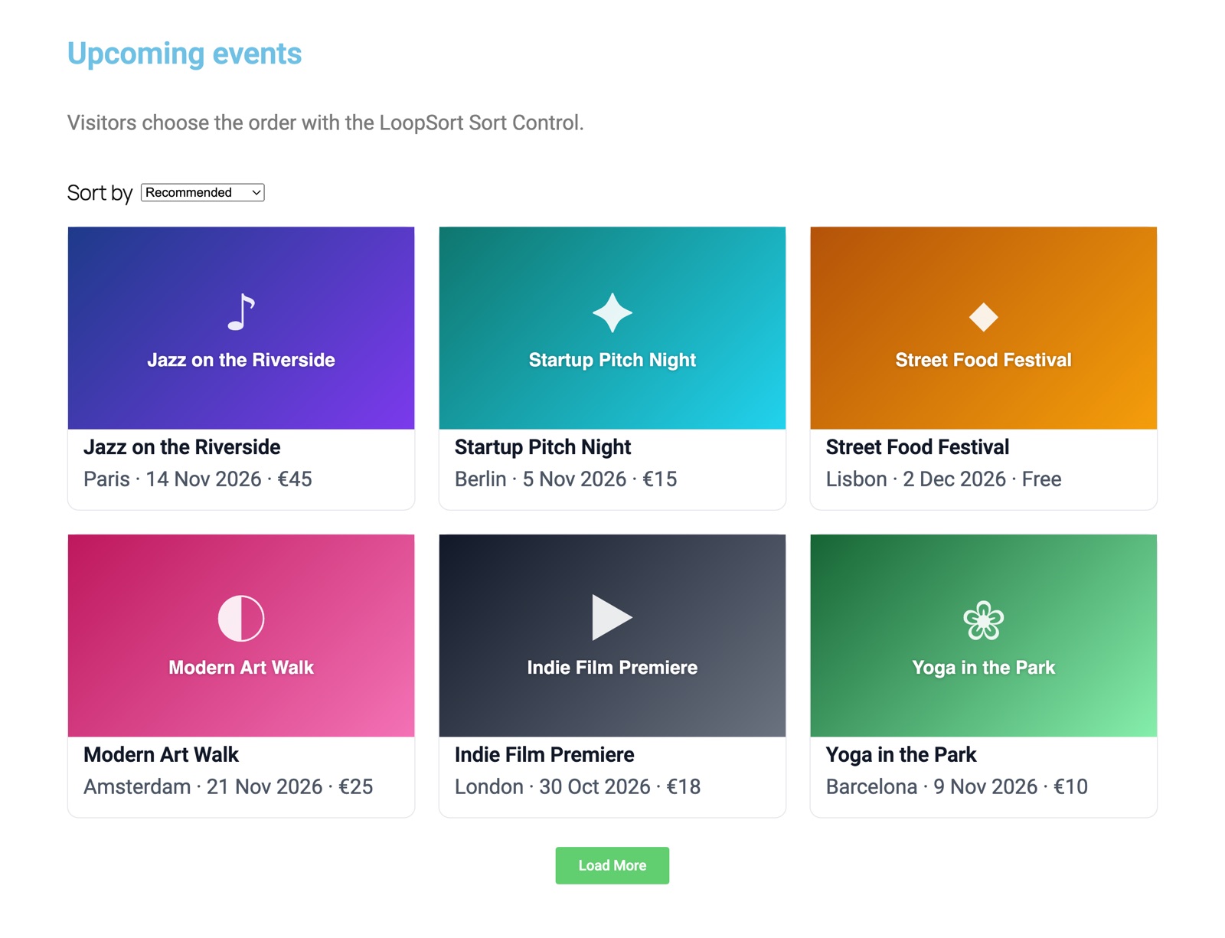Click 'Berlin · 5 Nov 2026 · €15' text
Screen dimensions: 1225x938
tap(566, 479)
